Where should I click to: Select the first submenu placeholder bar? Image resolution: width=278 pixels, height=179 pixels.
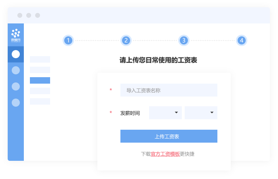click(x=40, y=59)
